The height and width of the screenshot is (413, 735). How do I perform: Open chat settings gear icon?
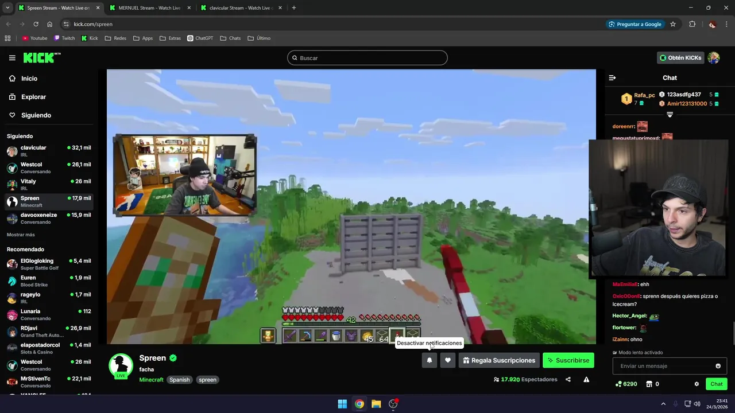pyautogui.click(x=697, y=384)
